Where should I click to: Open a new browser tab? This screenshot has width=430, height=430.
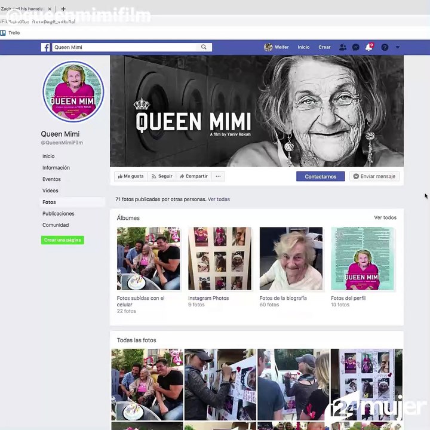(63, 9)
